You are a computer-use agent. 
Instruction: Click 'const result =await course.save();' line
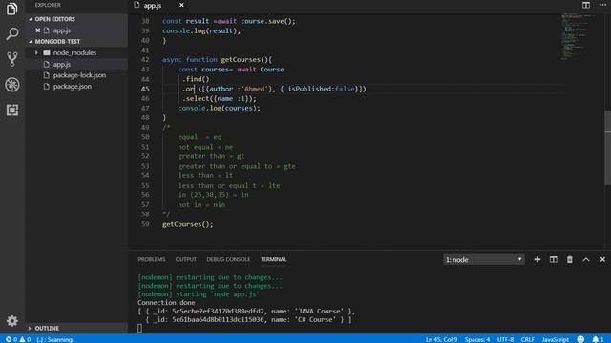(x=229, y=21)
